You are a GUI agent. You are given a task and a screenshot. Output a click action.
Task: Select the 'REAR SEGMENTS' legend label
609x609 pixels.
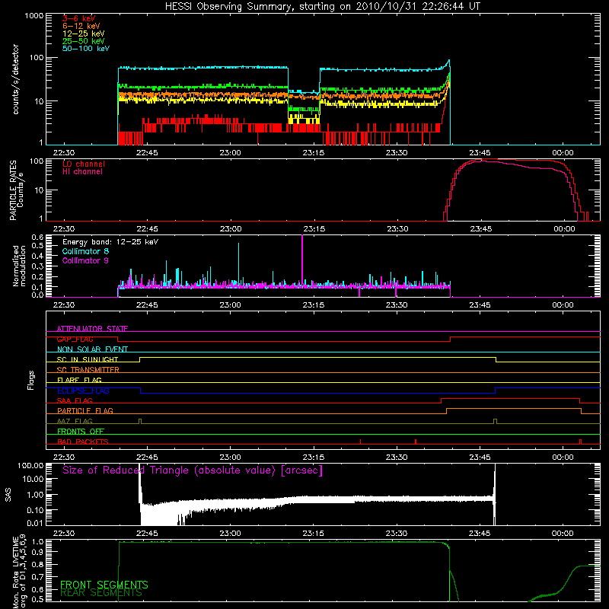(101, 593)
